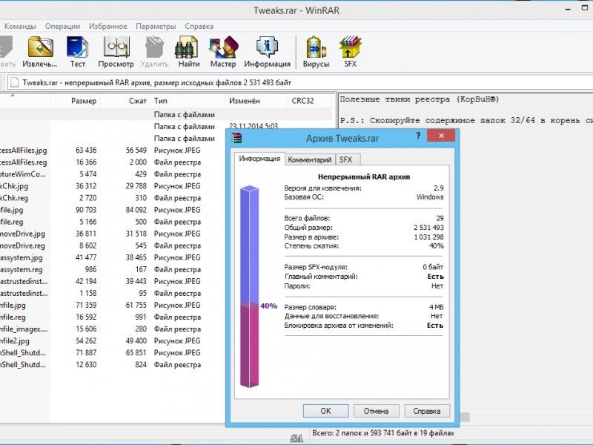Click the purple and blue compression ratio column chart
The image size is (593, 445).
click(x=249, y=286)
